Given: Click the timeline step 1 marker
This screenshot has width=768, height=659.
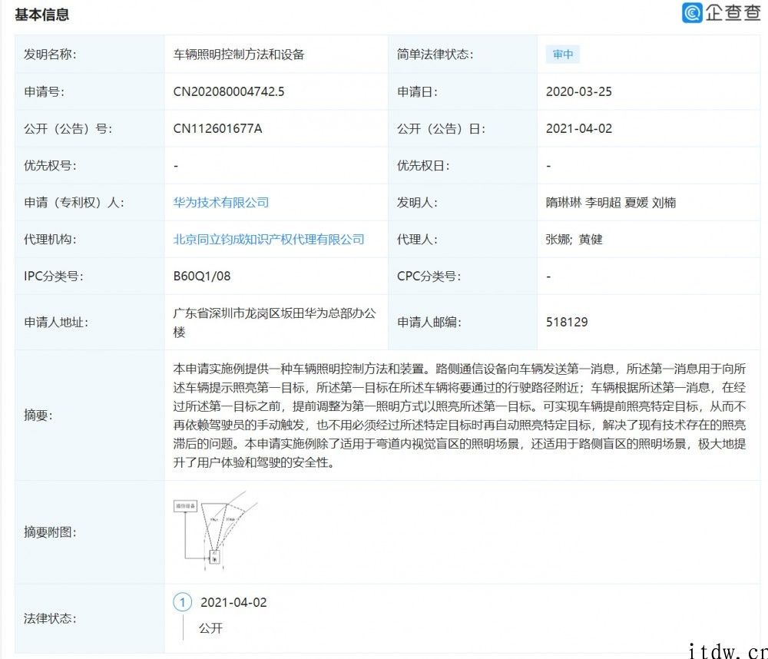Looking at the screenshot, I should (183, 602).
